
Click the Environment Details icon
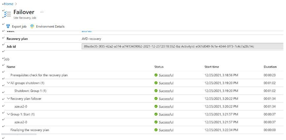pos(32,26)
